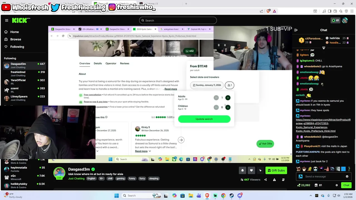Select the freshistired channel in Following
Viewport: 356px width, 200px height.
click(24, 74)
